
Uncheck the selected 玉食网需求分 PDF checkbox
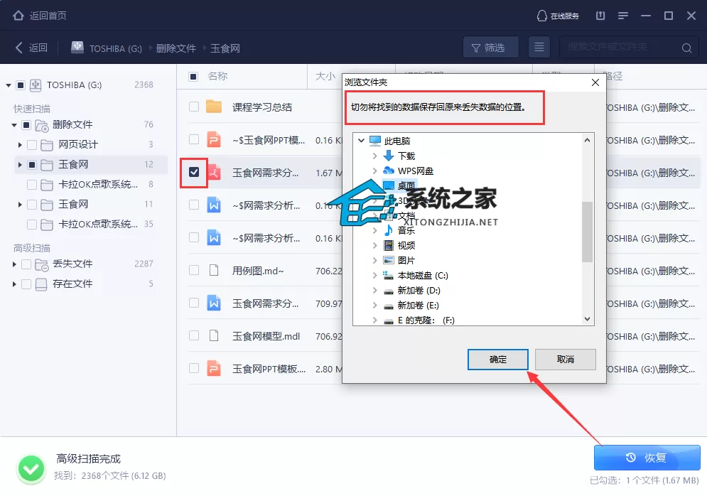point(194,172)
